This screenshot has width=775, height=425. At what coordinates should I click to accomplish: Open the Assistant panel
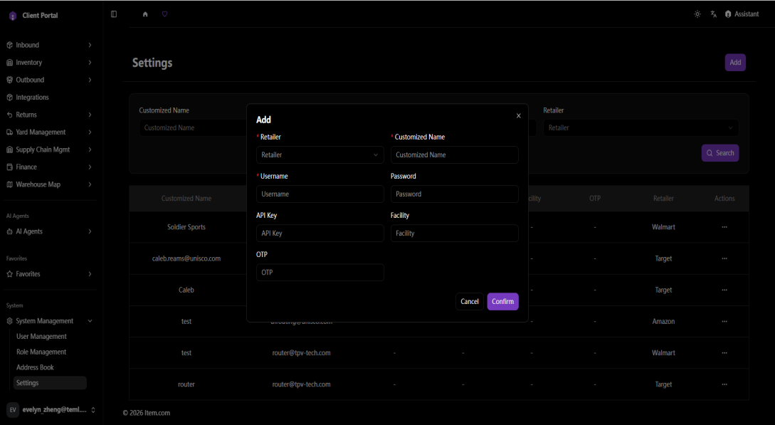pyautogui.click(x=742, y=14)
